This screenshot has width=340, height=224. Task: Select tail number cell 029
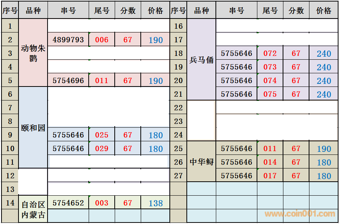click(x=102, y=148)
